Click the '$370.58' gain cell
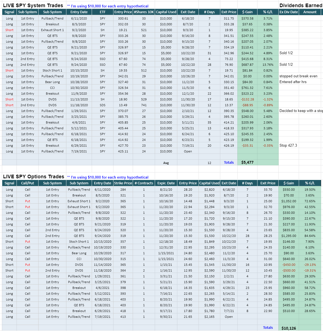 [x=247, y=18]
